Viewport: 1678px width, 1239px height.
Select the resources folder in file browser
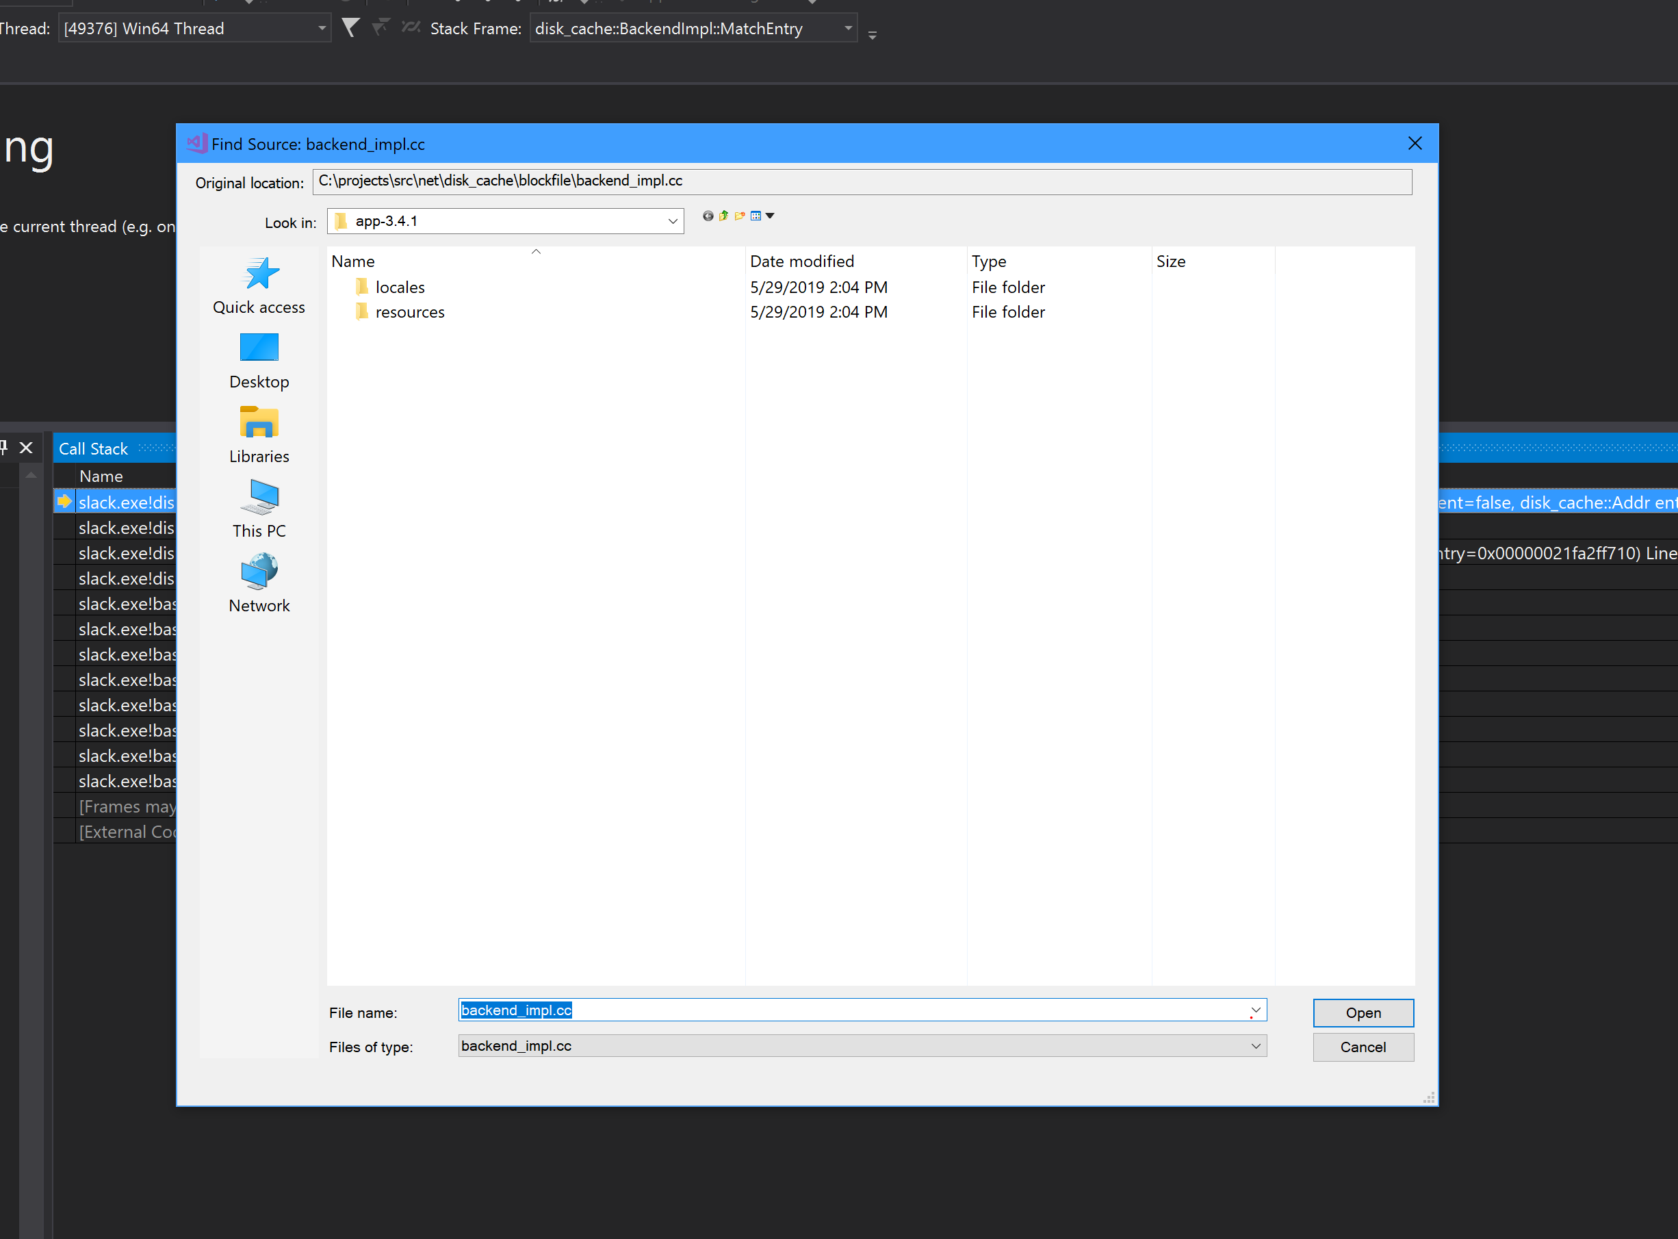409,311
